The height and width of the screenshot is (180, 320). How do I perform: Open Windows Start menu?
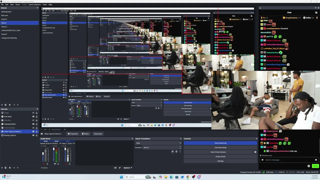[121, 177]
